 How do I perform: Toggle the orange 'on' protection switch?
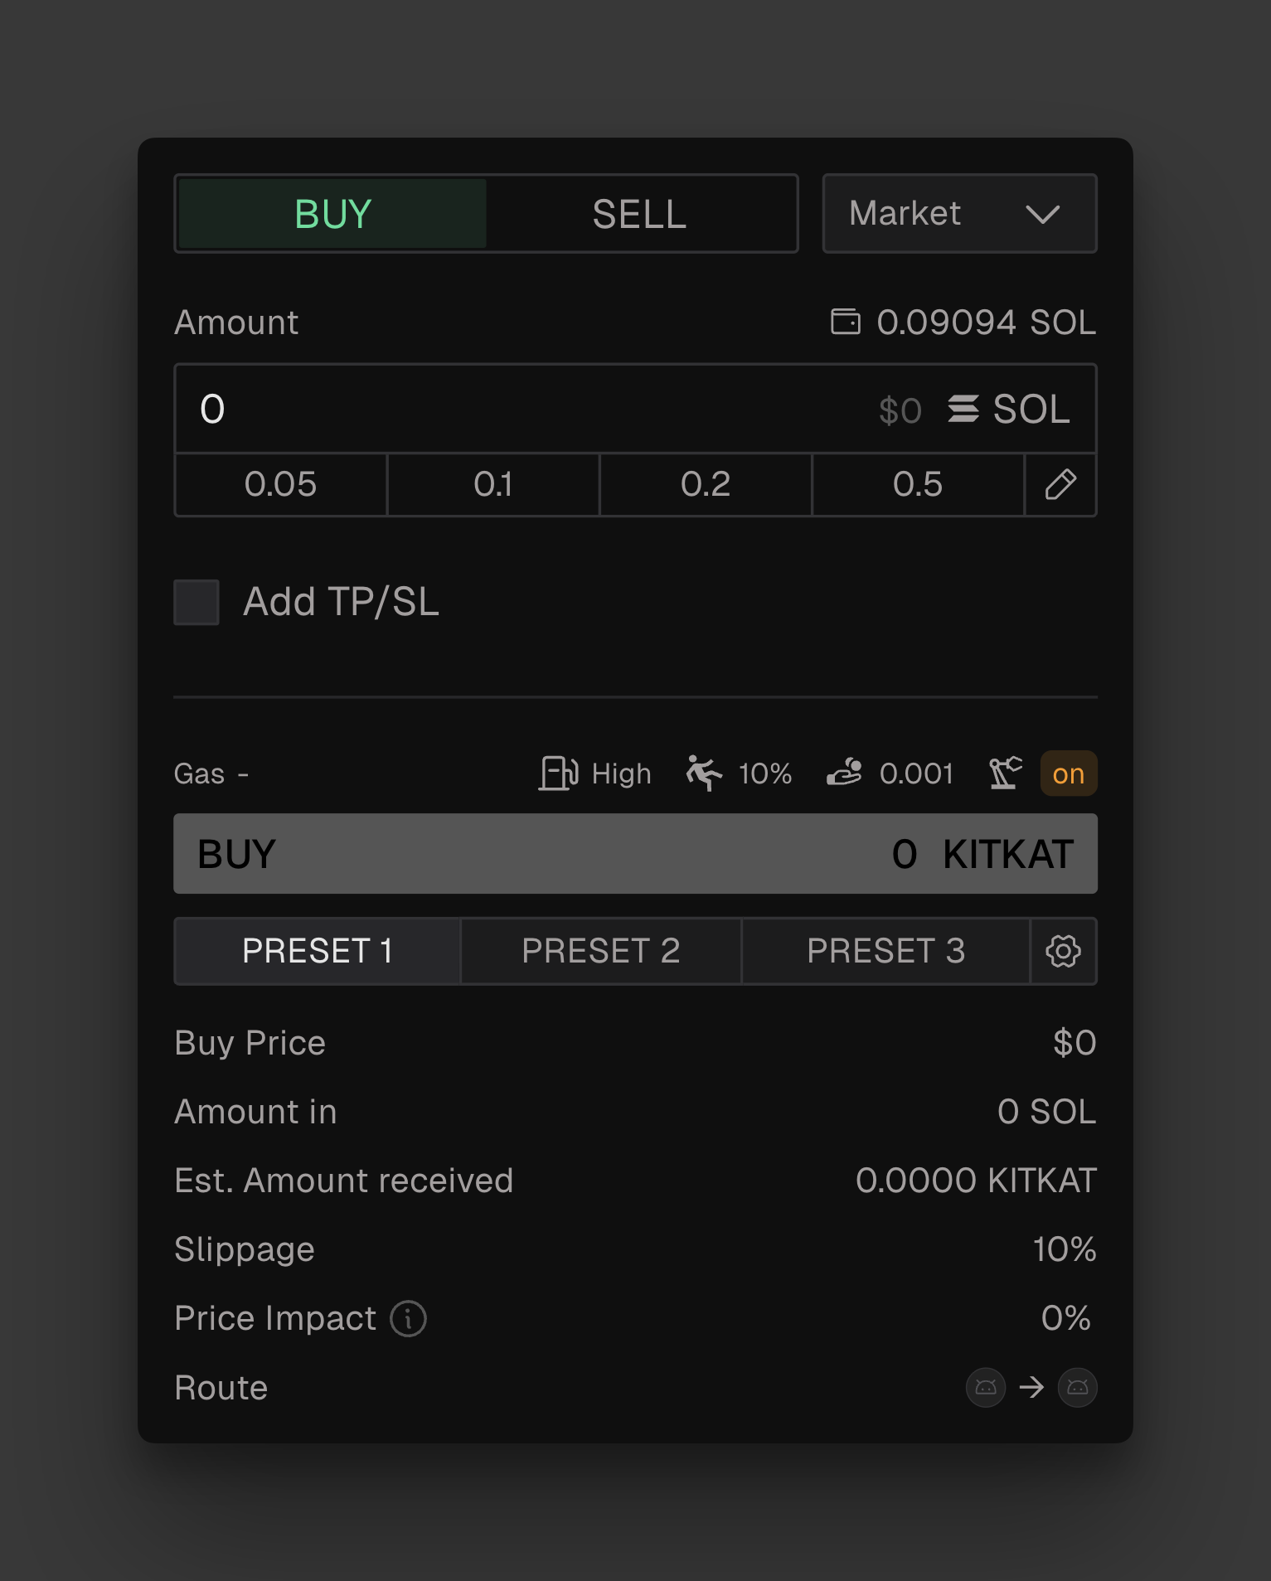point(1068,774)
